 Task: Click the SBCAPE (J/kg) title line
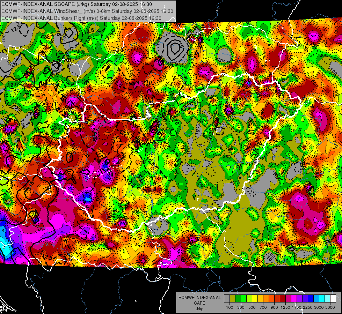tap(77, 4)
